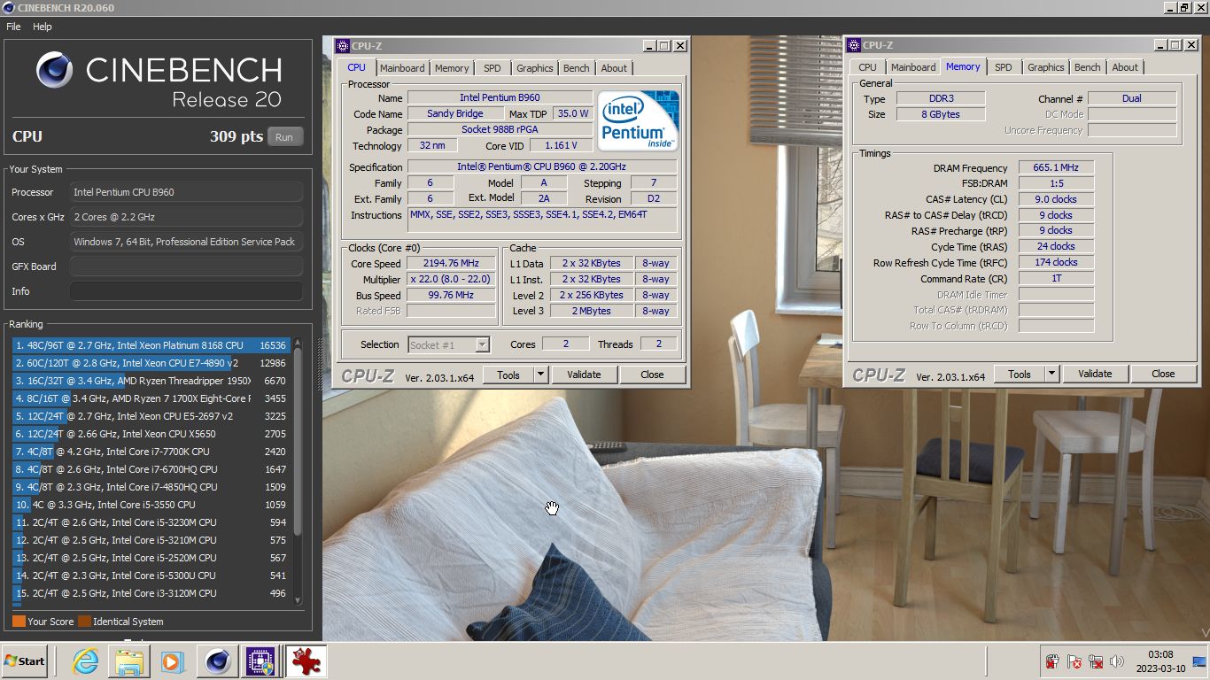Expand Tools dropdown arrow in right CPU-Z
Image resolution: width=1210 pixels, height=680 pixels.
tap(1051, 374)
